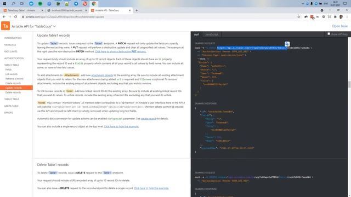Go to Fields under Table1
Image resolution: width=351 pixels, height=197 pixels.
8,69
